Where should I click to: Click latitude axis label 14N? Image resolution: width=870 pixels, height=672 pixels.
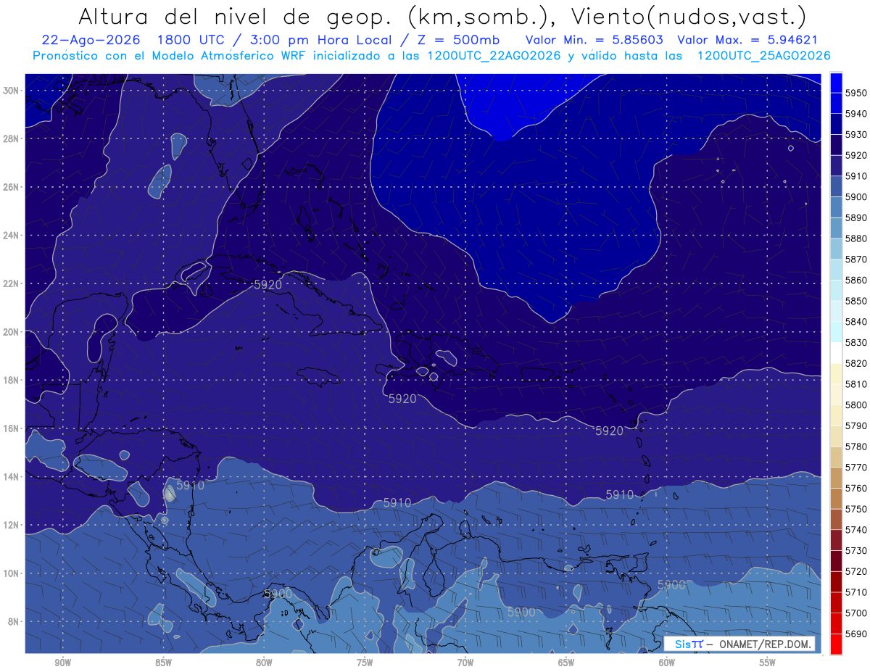coord(12,476)
